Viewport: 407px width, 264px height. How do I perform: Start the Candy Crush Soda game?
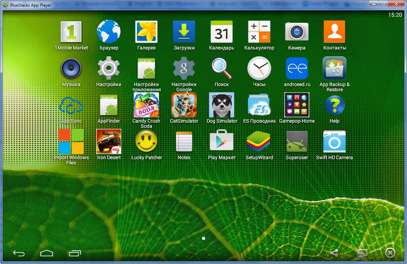tap(146, 105)
